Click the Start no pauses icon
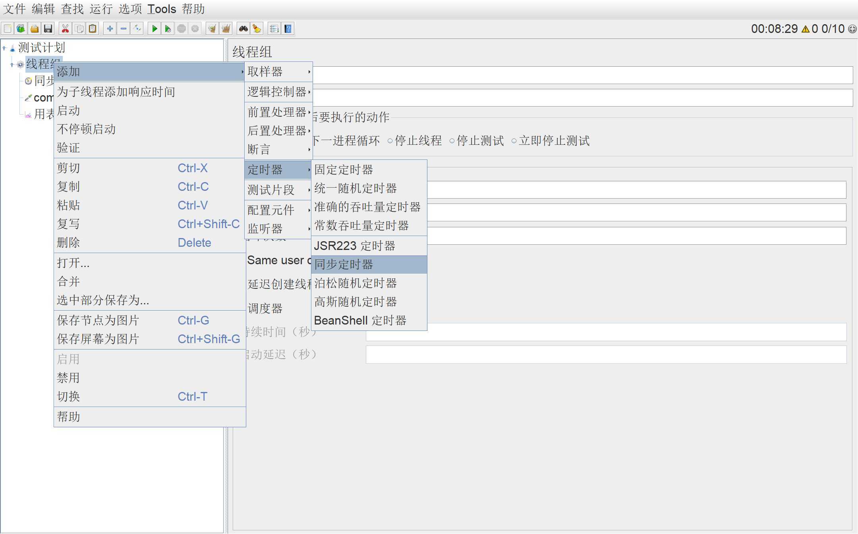 coord(168,29)
